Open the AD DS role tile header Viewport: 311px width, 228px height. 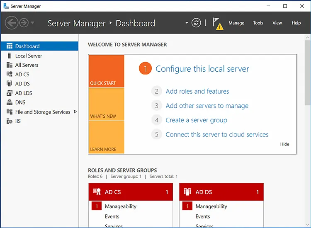[x=221, y=192]
